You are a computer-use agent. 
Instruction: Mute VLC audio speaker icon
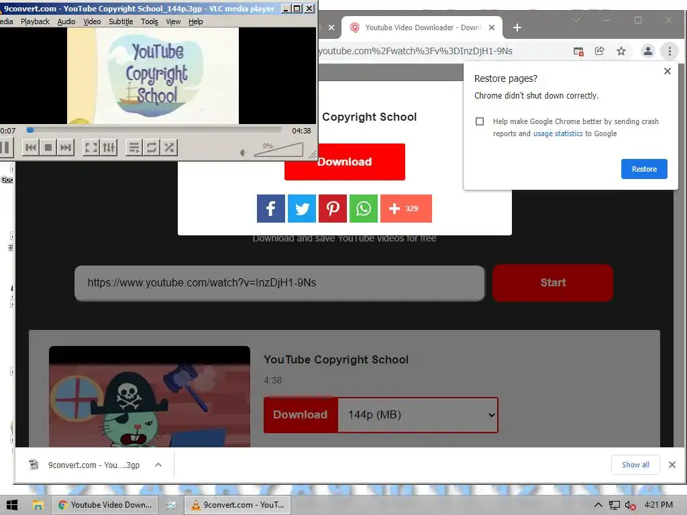(x=243, y=152)
